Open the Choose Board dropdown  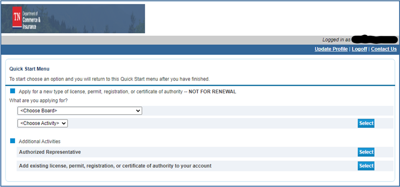click(x=80, y=111)
